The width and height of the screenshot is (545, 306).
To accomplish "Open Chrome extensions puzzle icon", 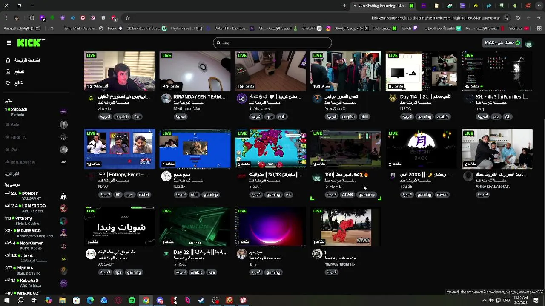I will click(32, 18).
